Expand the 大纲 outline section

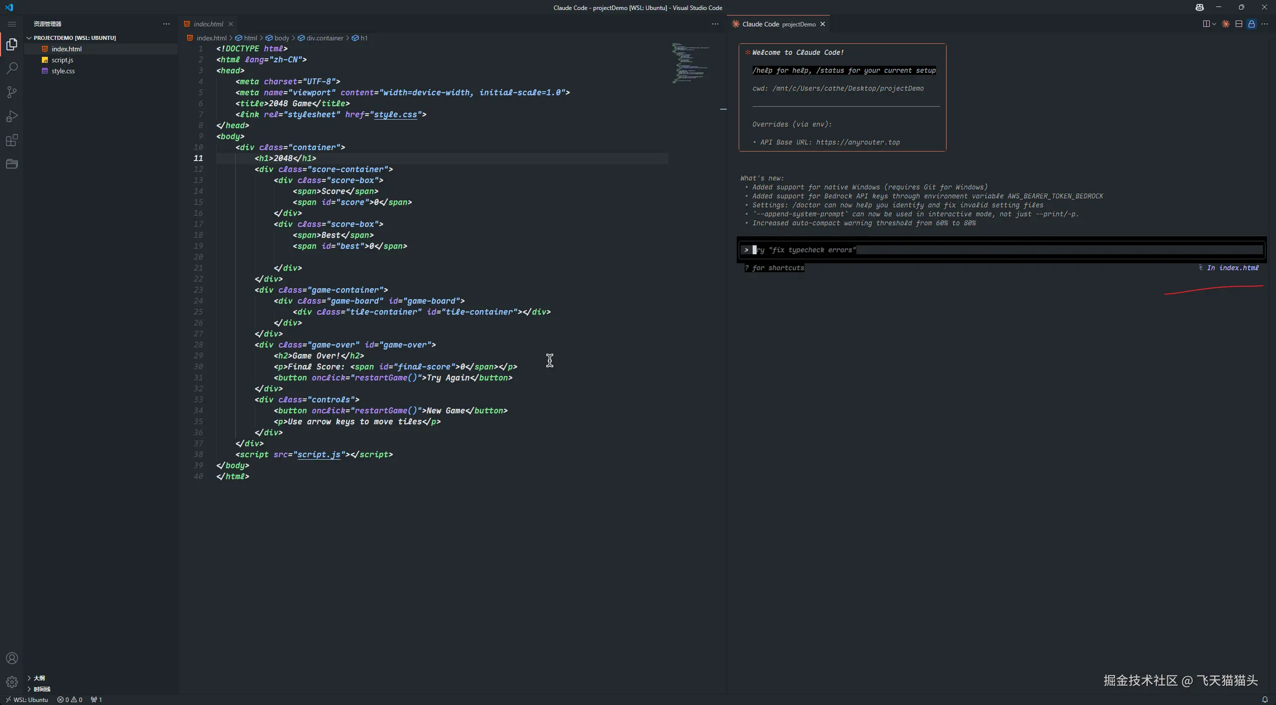[39, 678]
